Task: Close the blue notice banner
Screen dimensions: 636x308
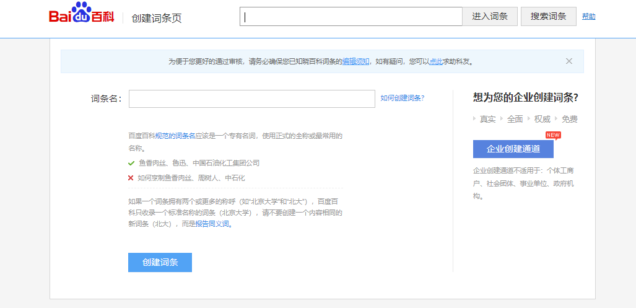Action: (569, 61)
